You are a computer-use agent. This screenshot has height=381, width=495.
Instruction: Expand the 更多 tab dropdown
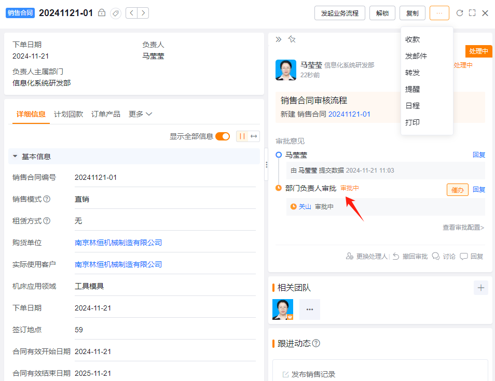click(x=140, y=114)
